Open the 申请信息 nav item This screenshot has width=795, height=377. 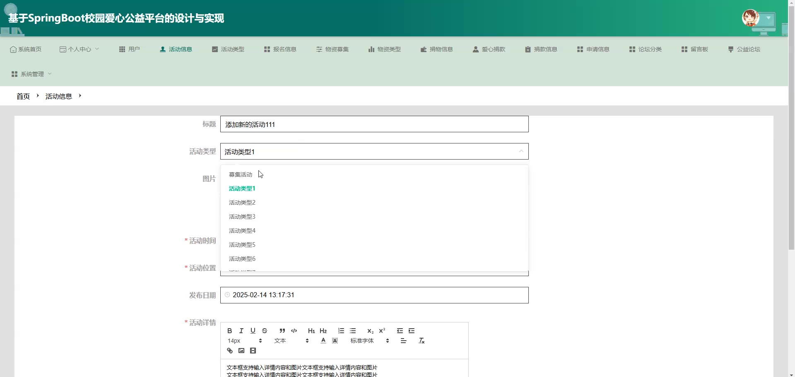pos(593,49)
